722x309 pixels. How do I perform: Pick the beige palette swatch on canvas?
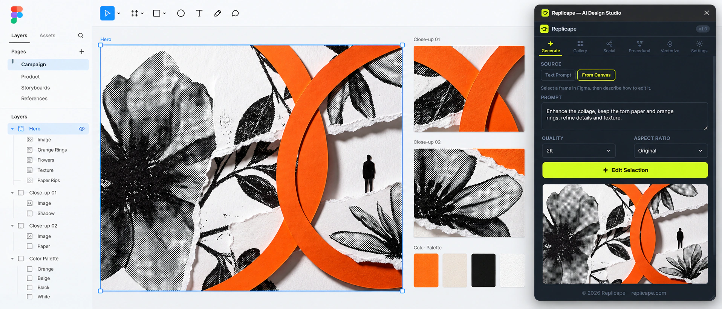point(455,270)
